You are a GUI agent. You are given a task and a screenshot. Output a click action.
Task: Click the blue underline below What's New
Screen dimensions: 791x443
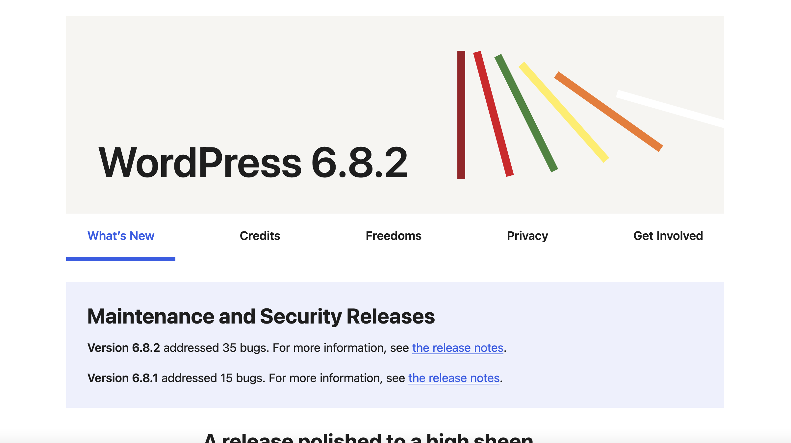(x=120, y=260)
